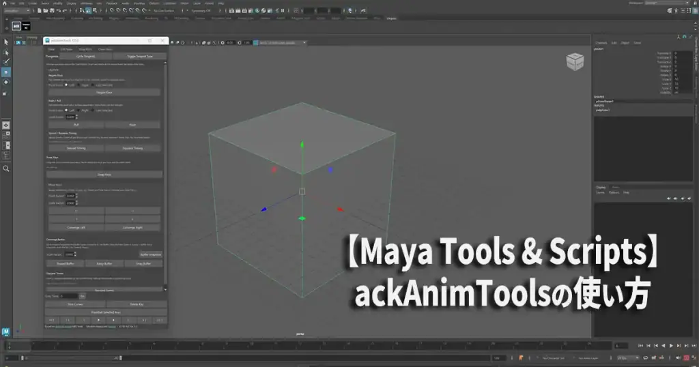Screen dimensions: 699x367
Task: Select Left pivot radio under Push / Pull
Action: coord(66,110)
